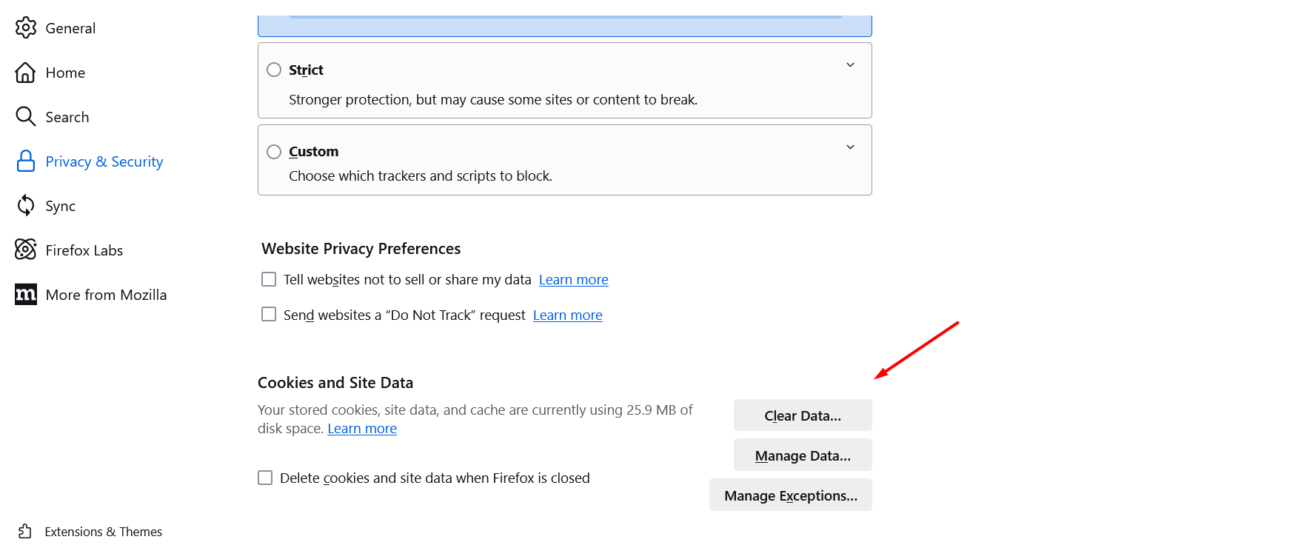Viewport: 1301px width, 548px height.
Task: Expand the Strict protection details
Action: pyautogui.click(x=850, y=64)
